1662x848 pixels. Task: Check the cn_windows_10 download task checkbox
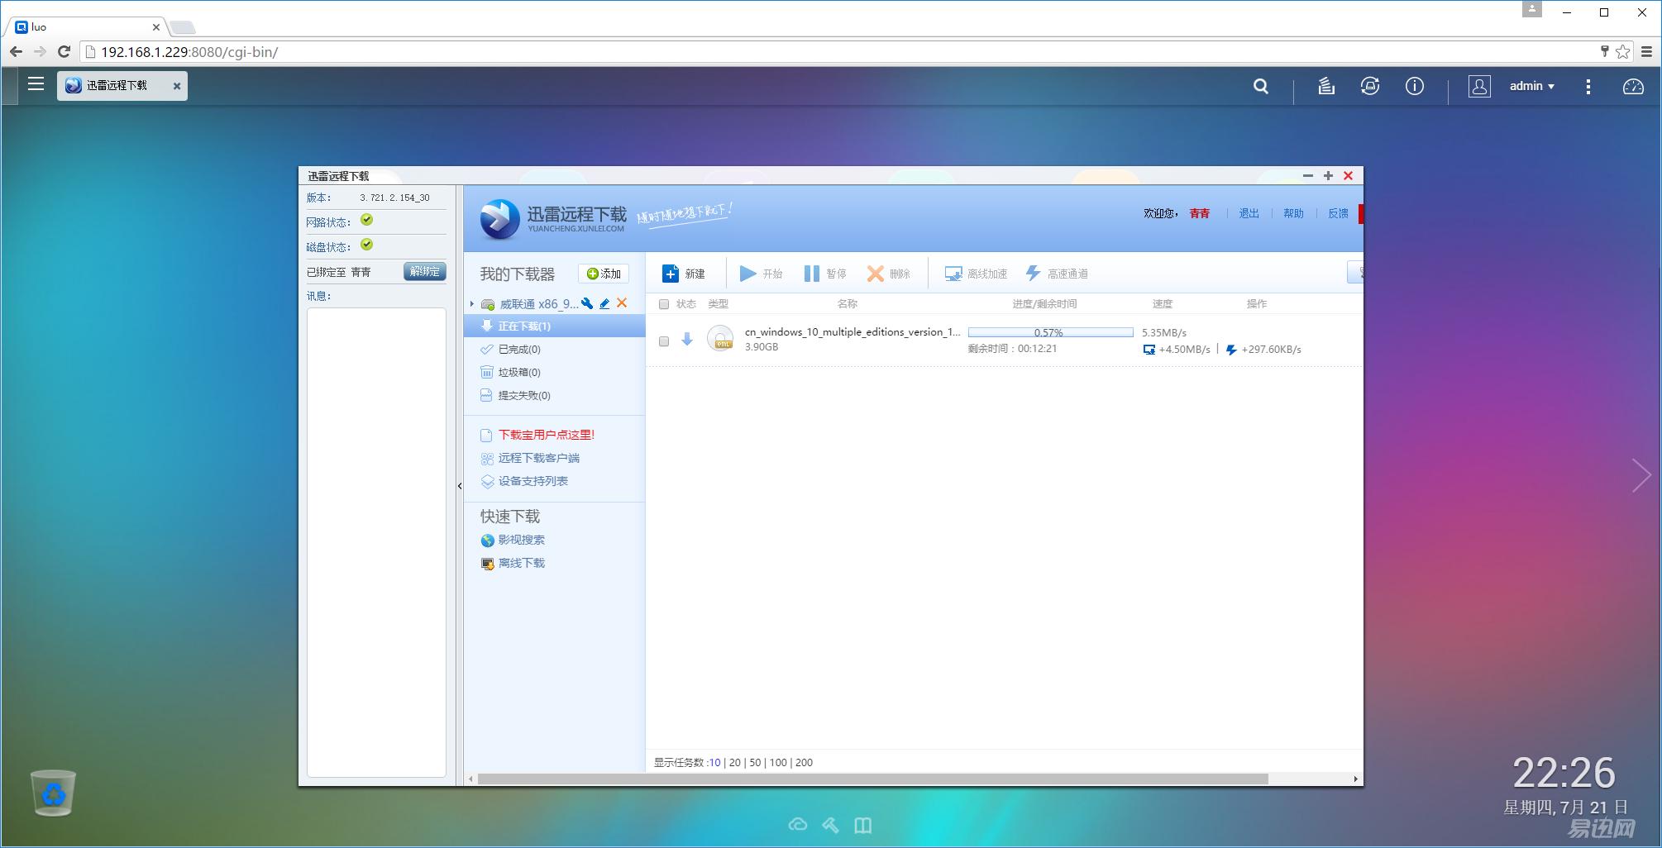663,341
